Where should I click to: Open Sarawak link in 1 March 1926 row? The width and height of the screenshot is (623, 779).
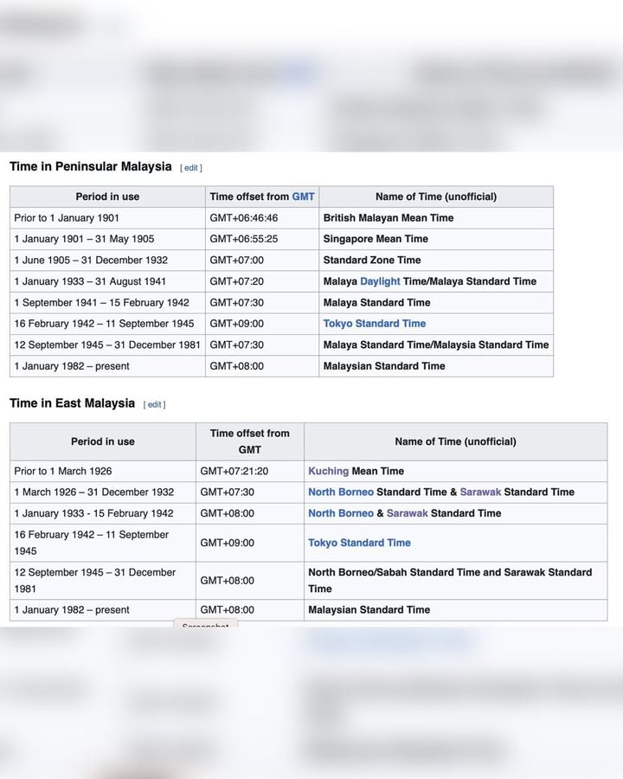coord(480,492)
